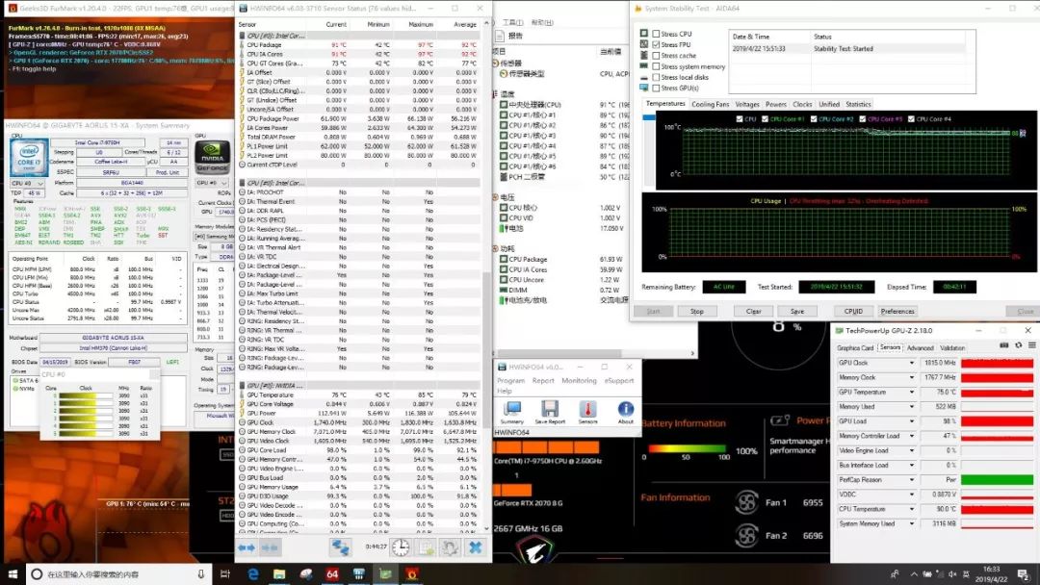Click Save button in AIDA64
This screenshot has height=585, width=1040.
tap(797, 312)
